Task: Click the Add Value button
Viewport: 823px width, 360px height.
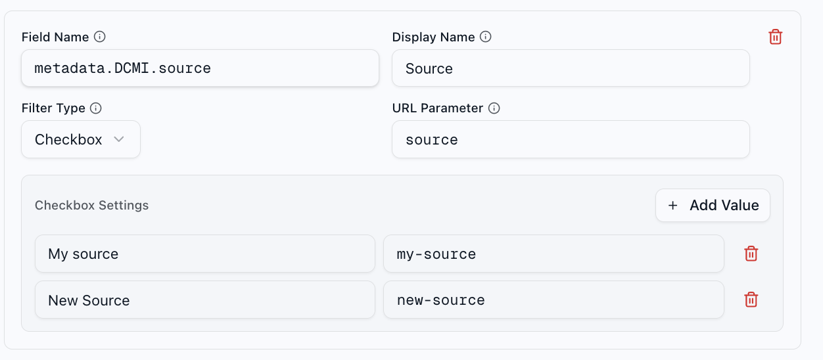Action: point(713,205)
